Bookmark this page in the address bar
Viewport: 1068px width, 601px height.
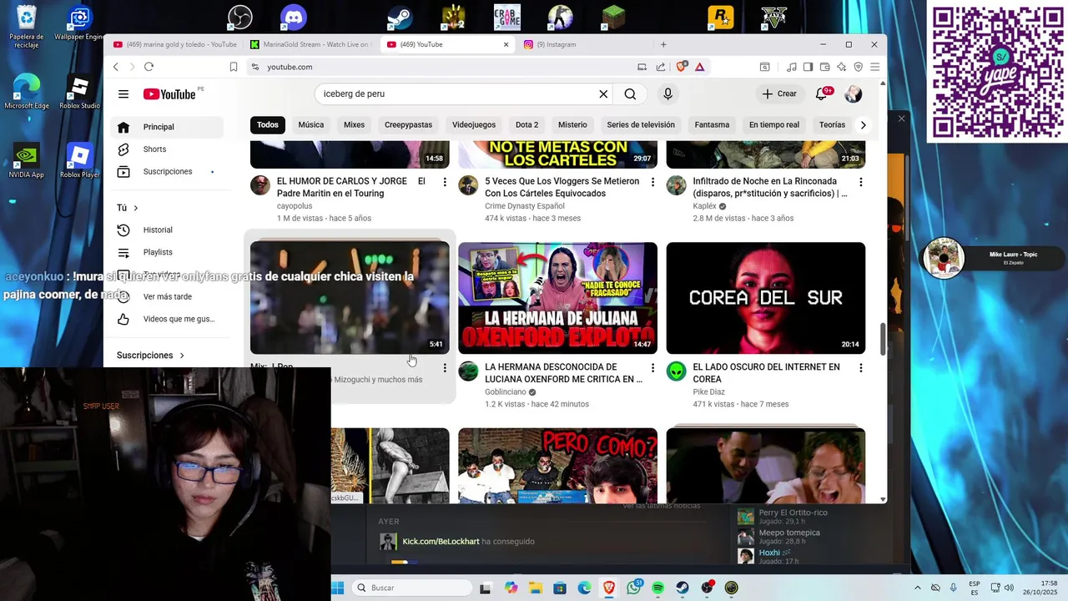point(234,67)
